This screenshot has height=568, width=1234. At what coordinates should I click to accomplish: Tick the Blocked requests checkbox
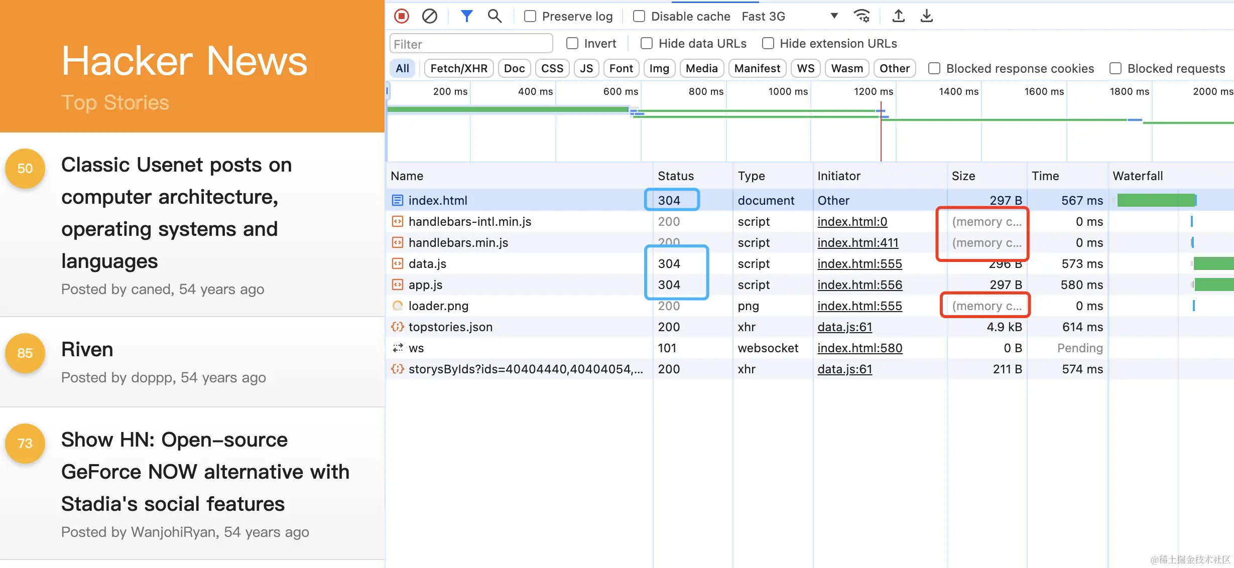click(x=1115, y=68)
